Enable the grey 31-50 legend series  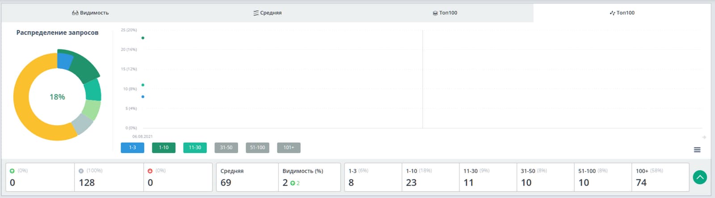226,148
